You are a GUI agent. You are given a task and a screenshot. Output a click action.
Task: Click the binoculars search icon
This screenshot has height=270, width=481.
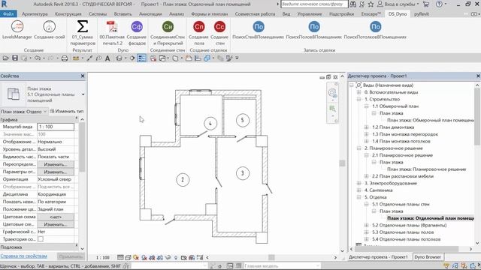(x=353, y=4)
